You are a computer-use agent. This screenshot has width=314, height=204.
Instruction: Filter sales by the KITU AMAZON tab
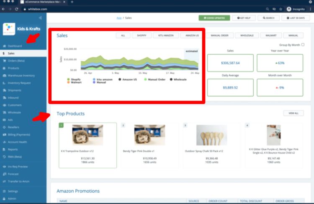[x=166, y=36]
